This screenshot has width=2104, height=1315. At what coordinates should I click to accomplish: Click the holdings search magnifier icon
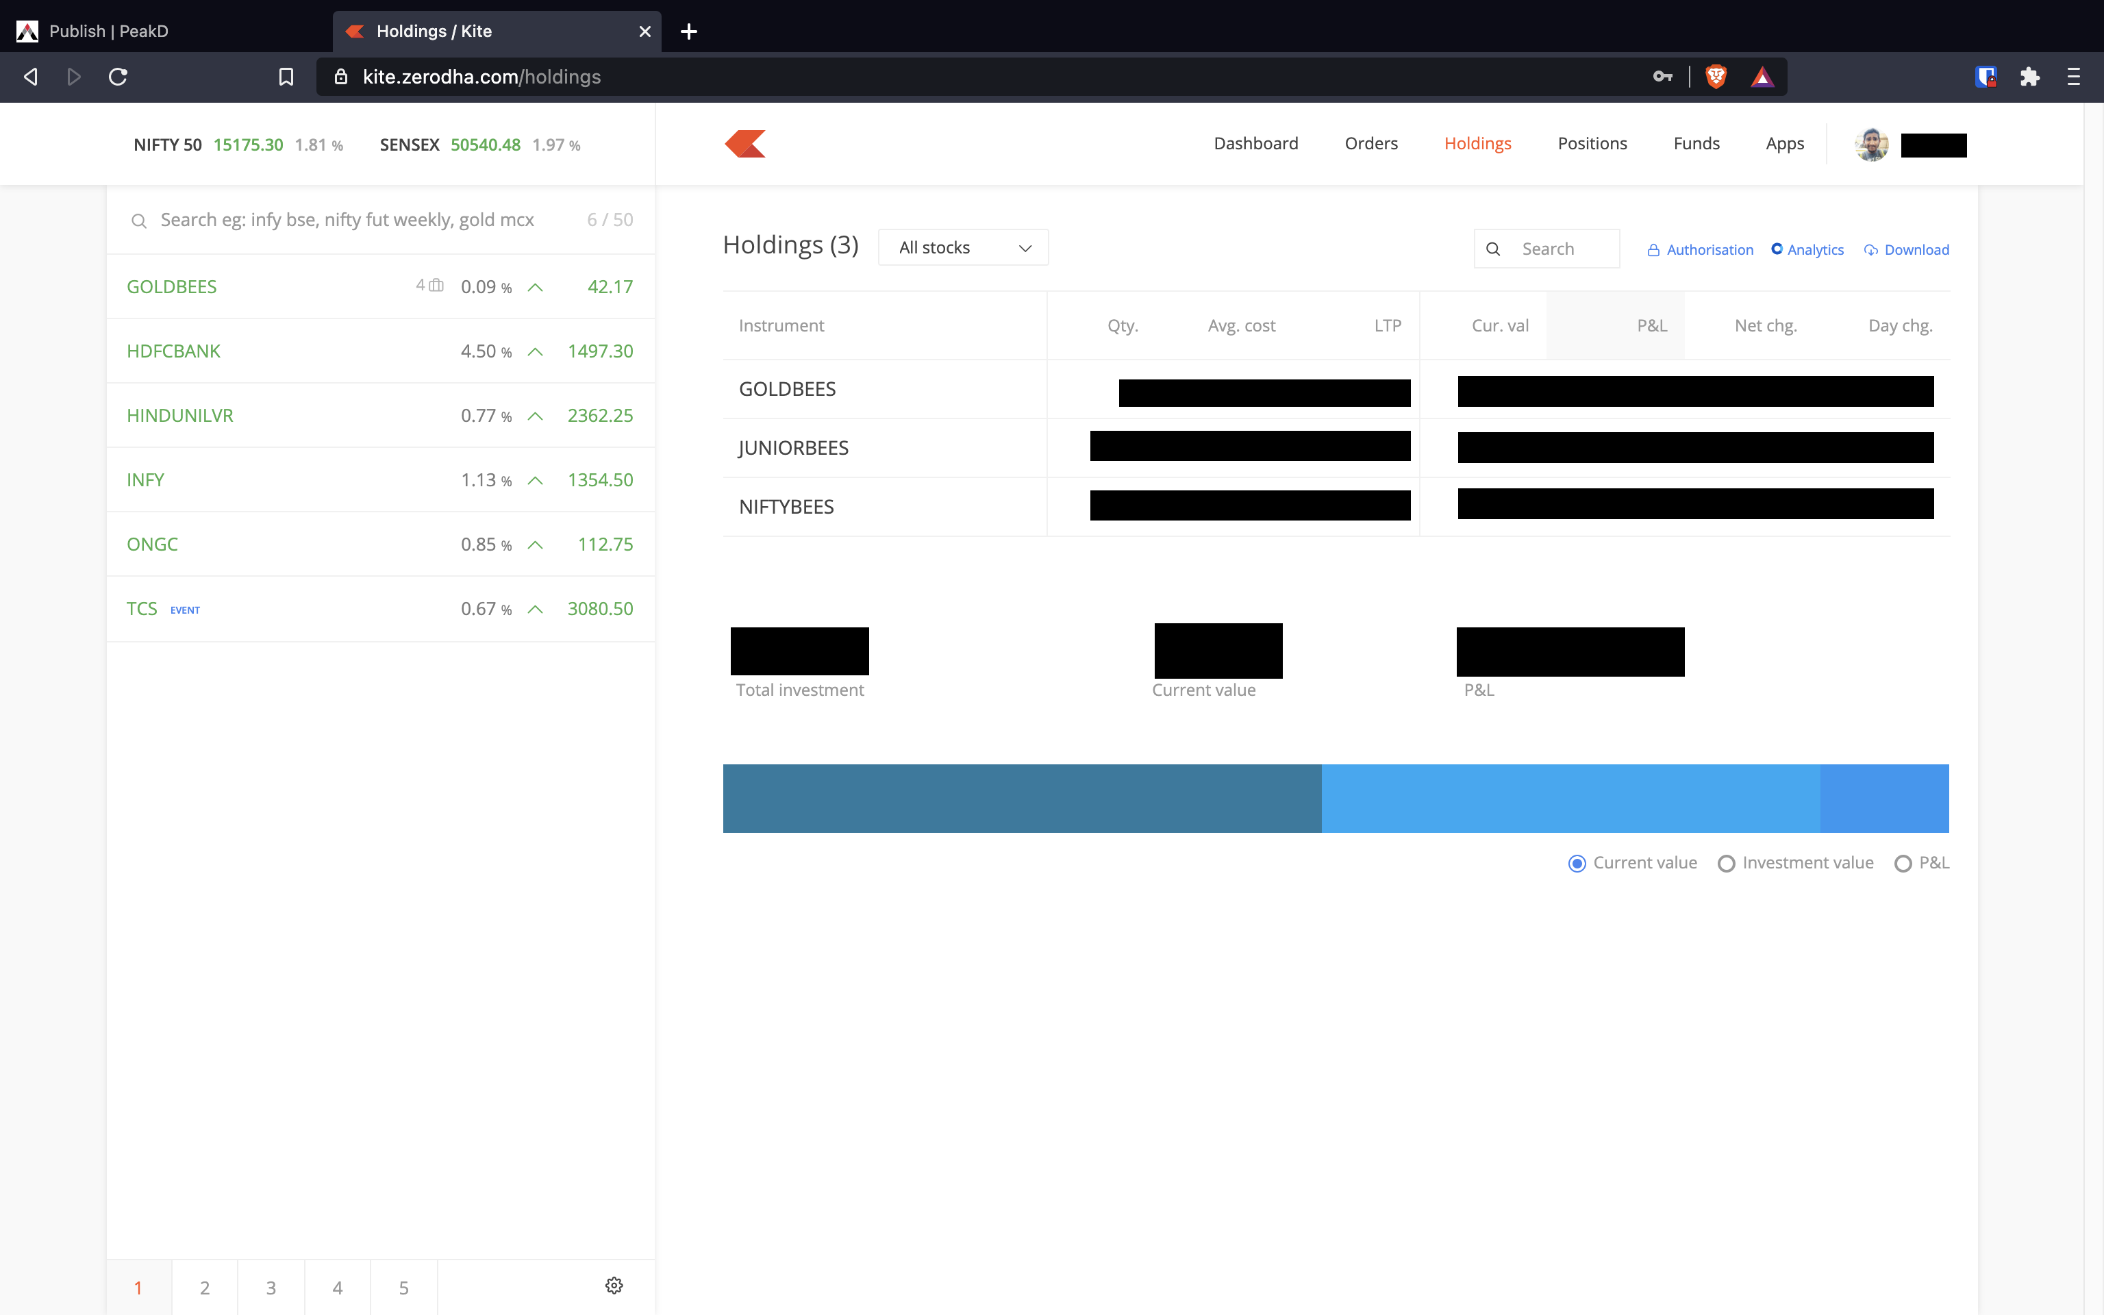[1493, 249]
